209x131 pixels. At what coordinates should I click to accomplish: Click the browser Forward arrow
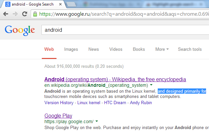point(15,14)
